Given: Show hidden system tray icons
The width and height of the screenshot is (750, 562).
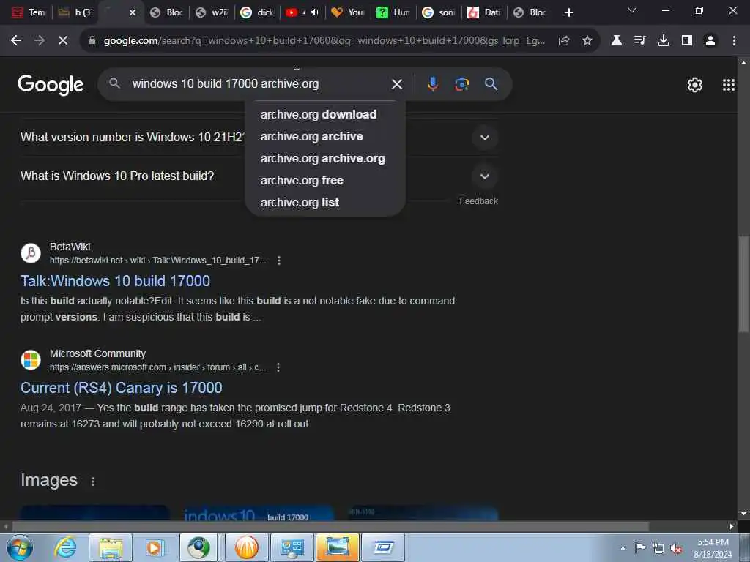Looking at the screenshot, I should [x=623, y=548].
